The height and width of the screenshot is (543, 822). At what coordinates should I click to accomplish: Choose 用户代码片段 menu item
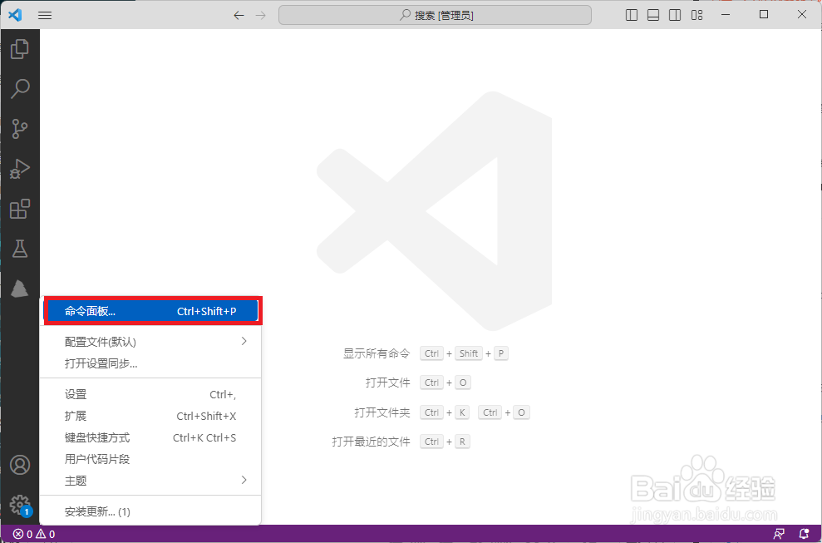151,459
